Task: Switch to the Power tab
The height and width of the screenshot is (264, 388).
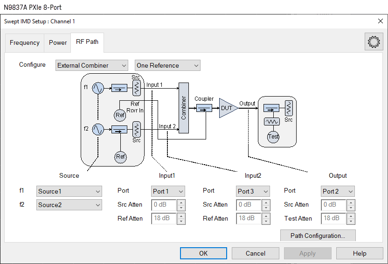Action: [58, 42]
